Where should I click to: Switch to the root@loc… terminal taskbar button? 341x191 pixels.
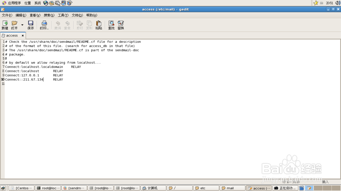48,188
